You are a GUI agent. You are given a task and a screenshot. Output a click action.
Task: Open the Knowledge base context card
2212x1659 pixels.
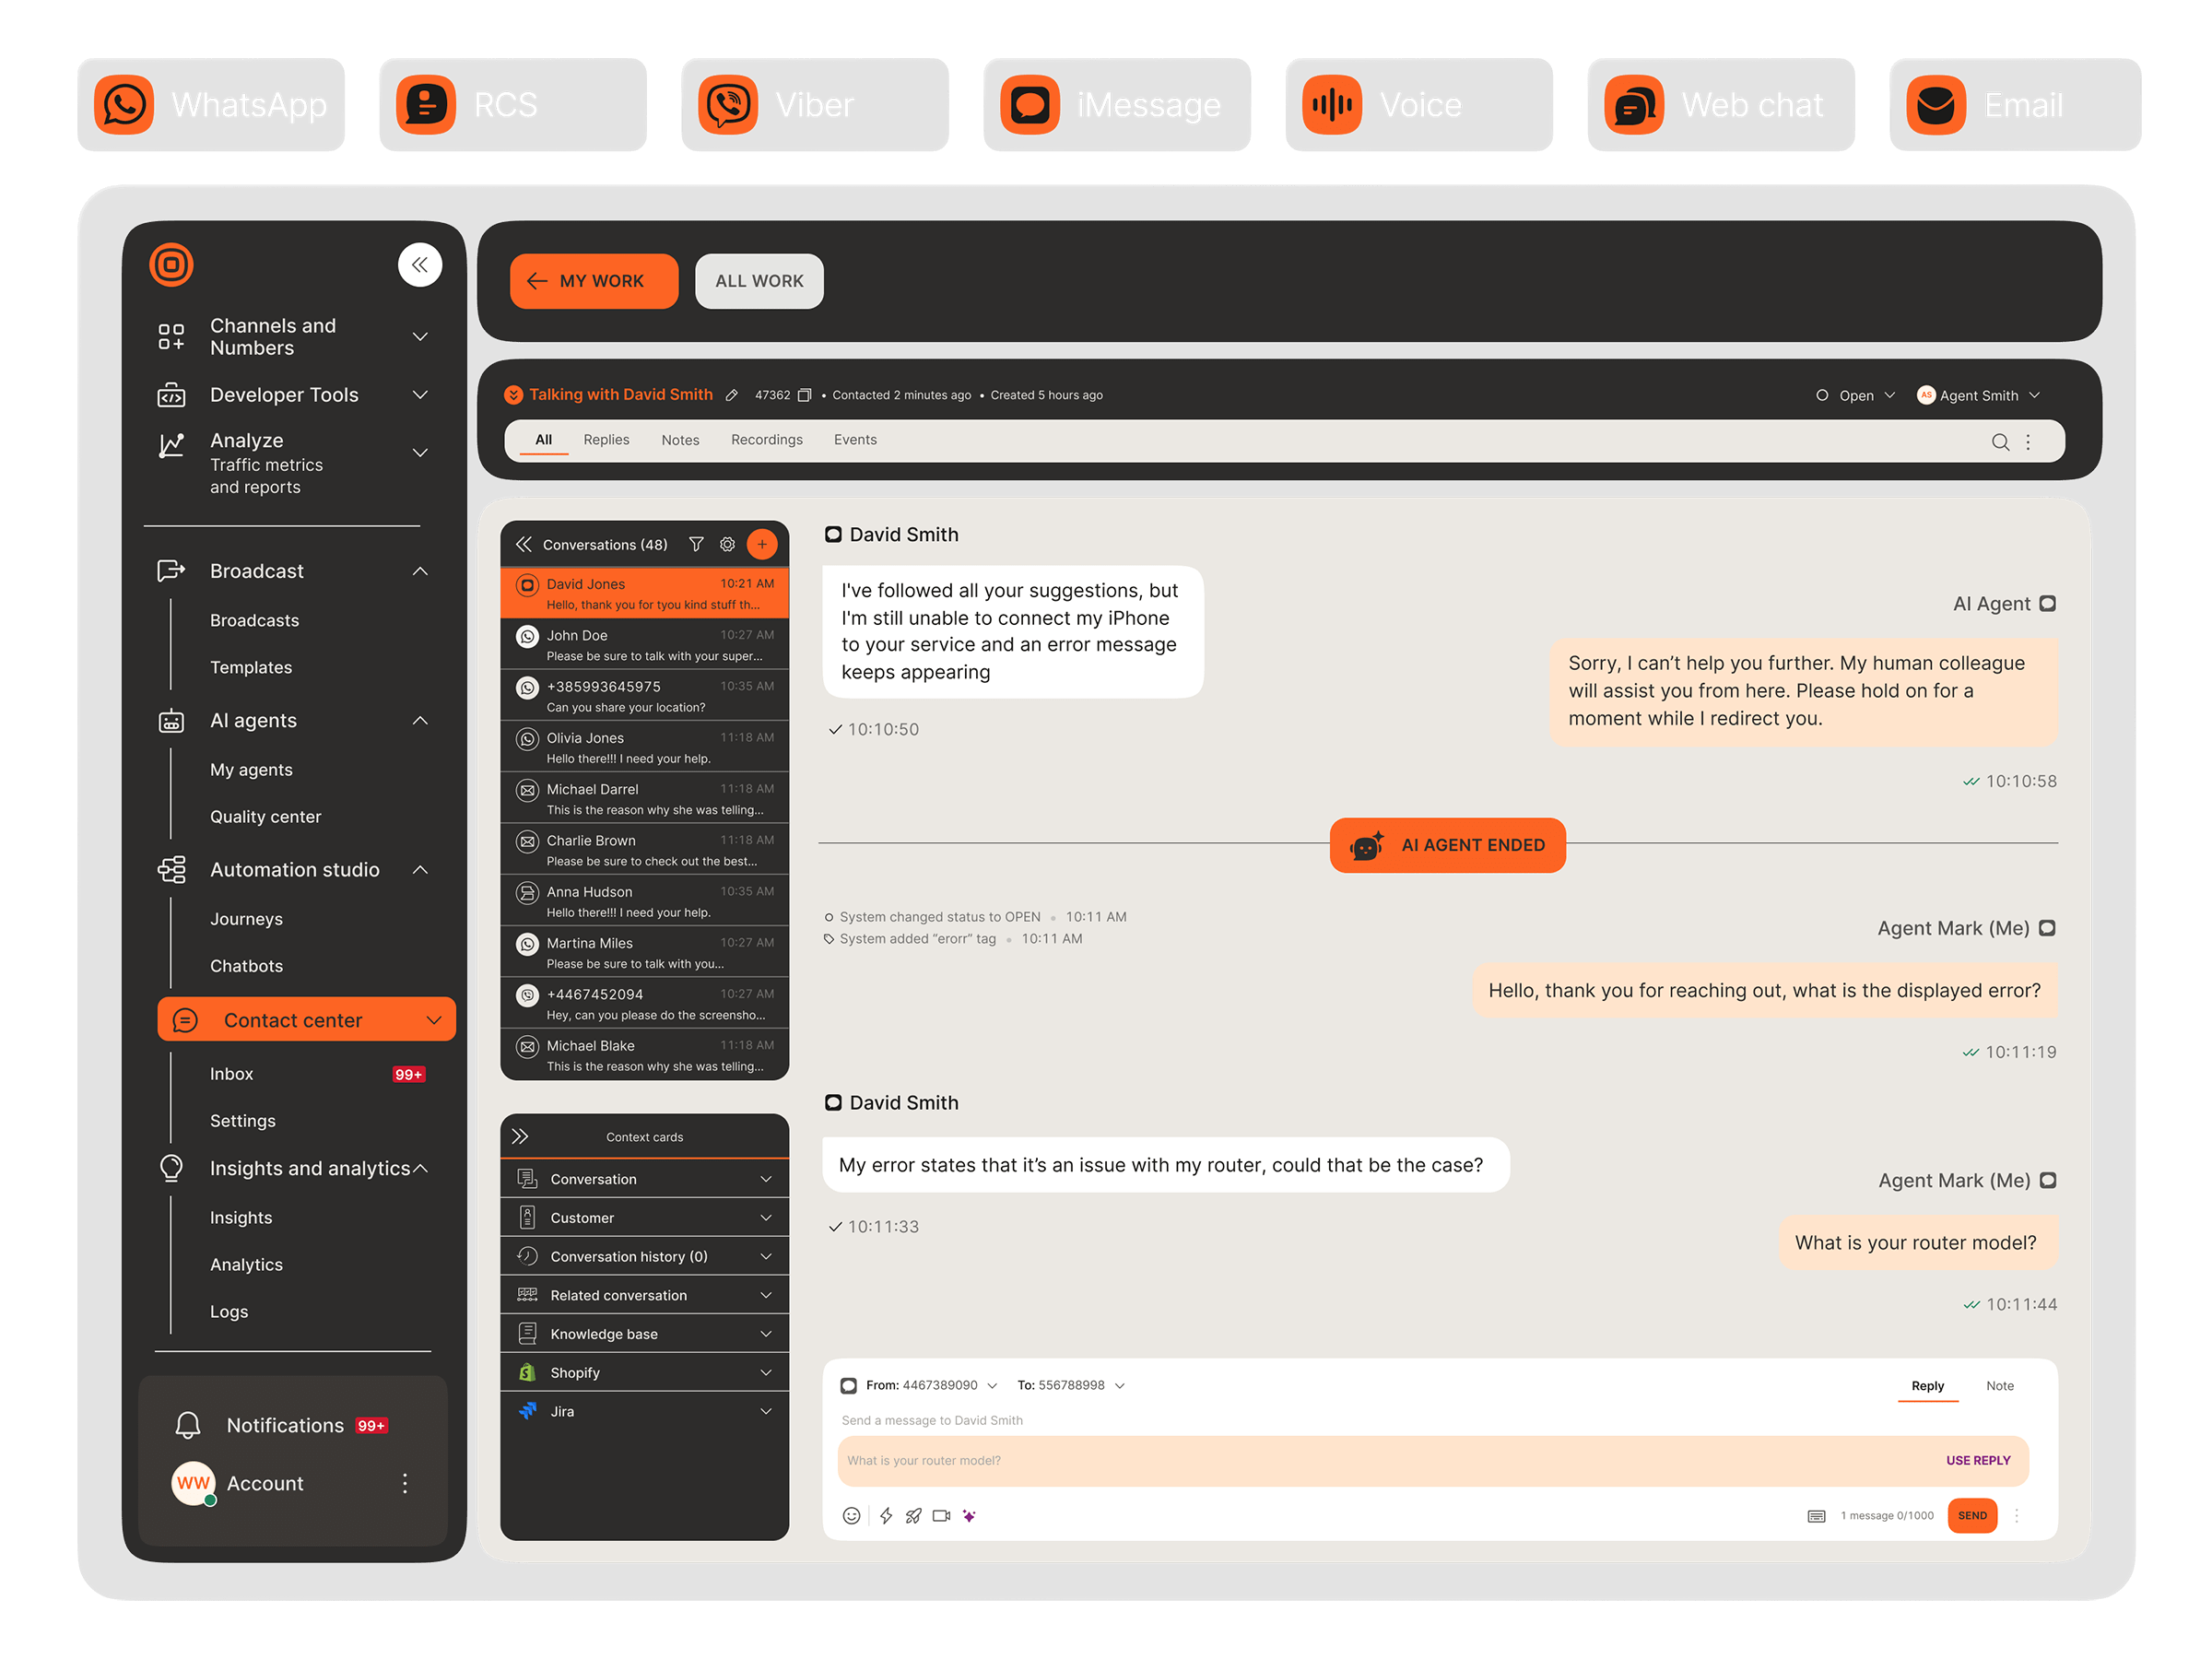point(644,1333)
